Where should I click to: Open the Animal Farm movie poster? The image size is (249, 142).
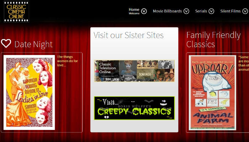pyautogui.click(x=212, y=93)
